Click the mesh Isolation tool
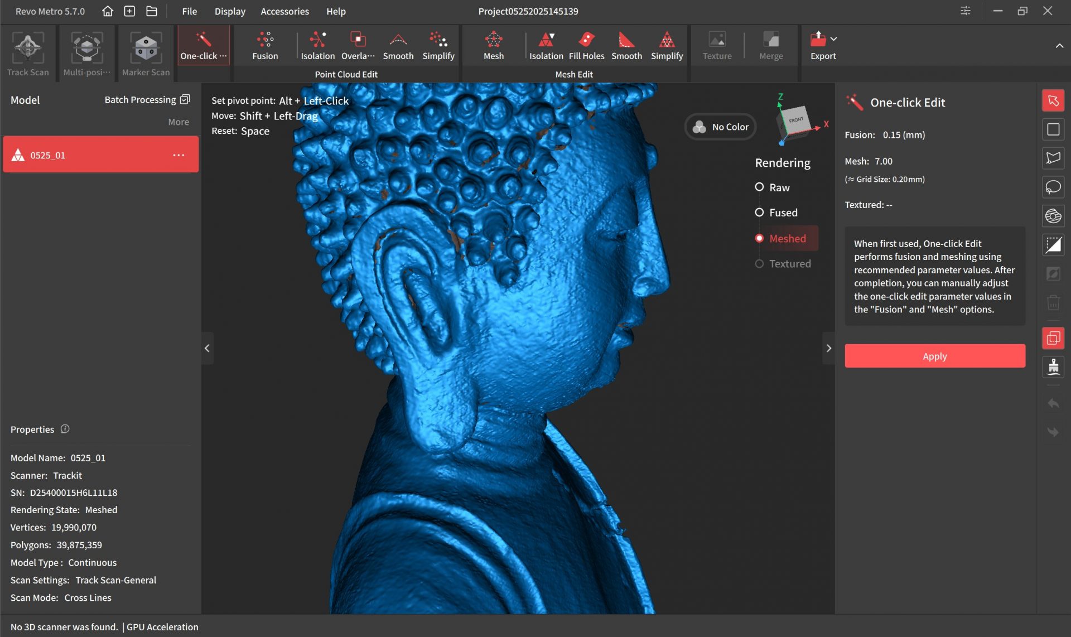Image resolution: width=1071 pixels, height=637 pixels. (546, 46)
